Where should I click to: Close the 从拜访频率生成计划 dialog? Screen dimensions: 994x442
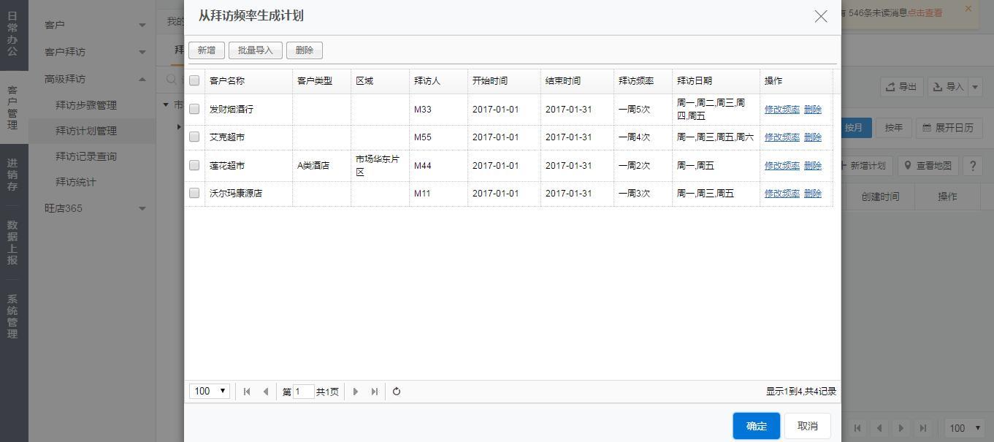point(821,16)
